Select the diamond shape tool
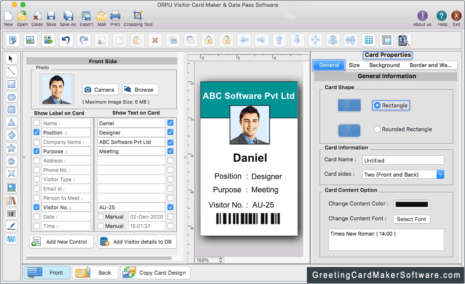Image resolution: width=465 pixels, height=284 pixels. 11,135
